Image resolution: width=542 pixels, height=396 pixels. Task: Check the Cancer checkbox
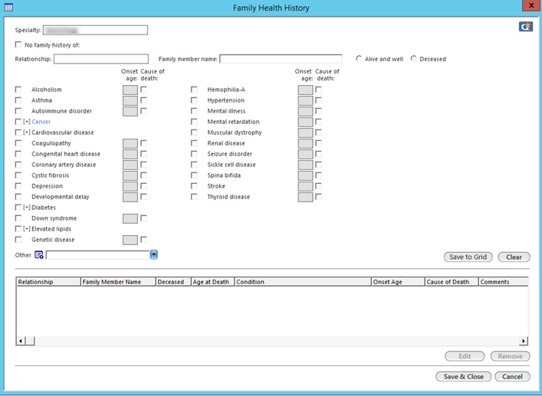click(x=18, y=122)
